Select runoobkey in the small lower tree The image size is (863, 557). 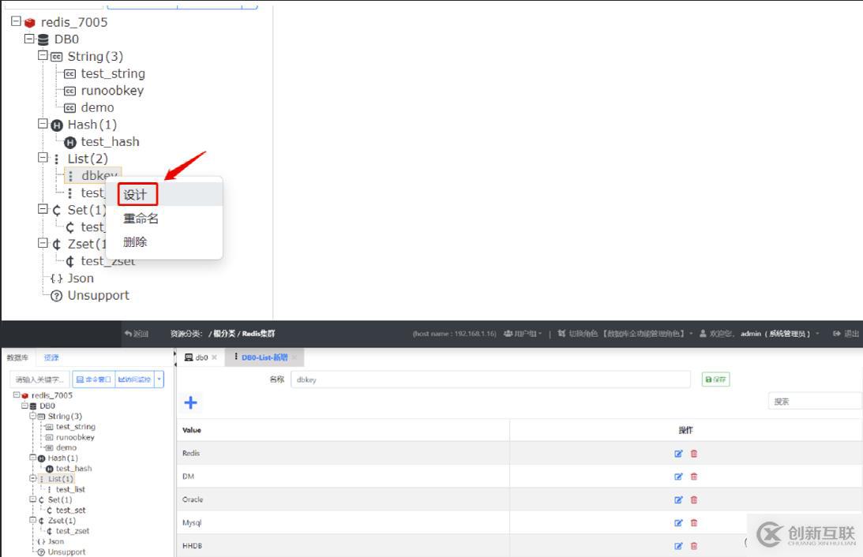pyautogui.click(x=75, y=437)
